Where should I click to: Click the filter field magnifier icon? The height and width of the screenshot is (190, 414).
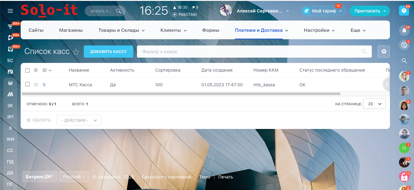point(364,52)
